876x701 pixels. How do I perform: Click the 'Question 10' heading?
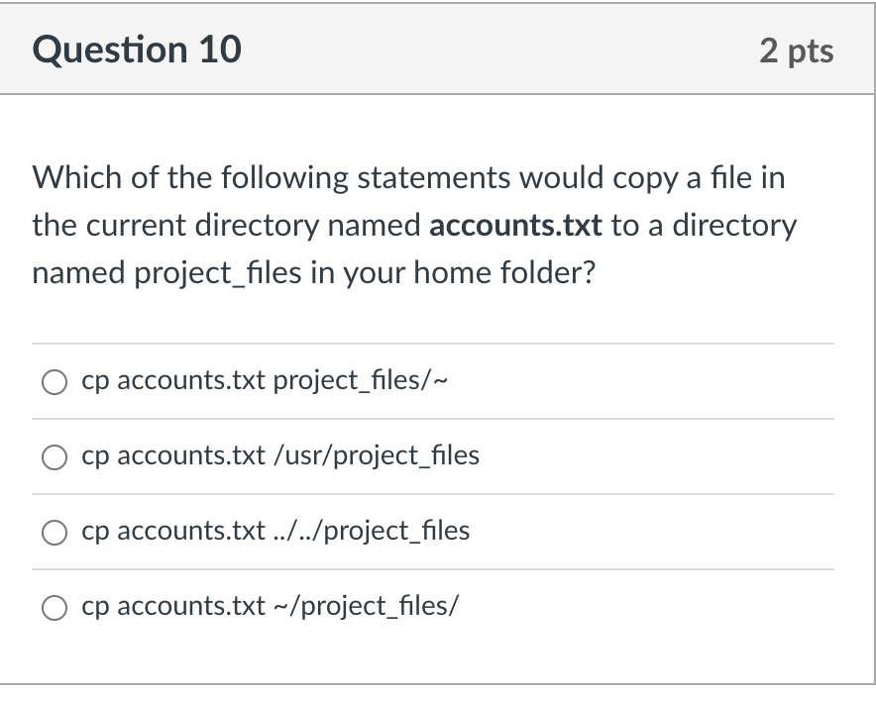[x=137, y=50]
